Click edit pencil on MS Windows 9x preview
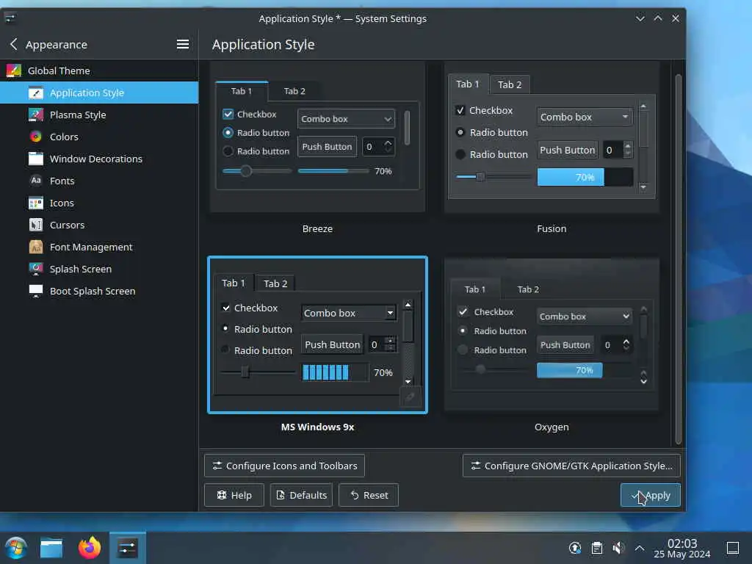 point(411,397)
